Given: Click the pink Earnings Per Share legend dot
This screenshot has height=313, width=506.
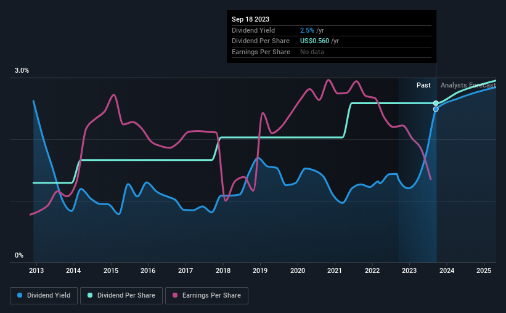Looking at the screenshot, I should point(175,295).
